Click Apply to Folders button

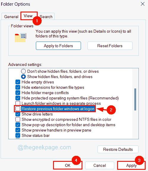click(58, 46)
